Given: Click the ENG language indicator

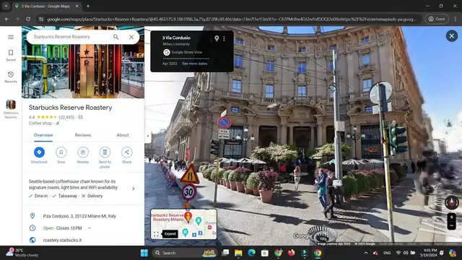Looking at the screenshot, I should coord(387,253).
